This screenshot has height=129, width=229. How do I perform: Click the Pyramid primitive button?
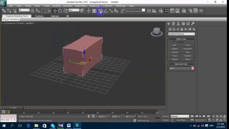tap(187, 56)
